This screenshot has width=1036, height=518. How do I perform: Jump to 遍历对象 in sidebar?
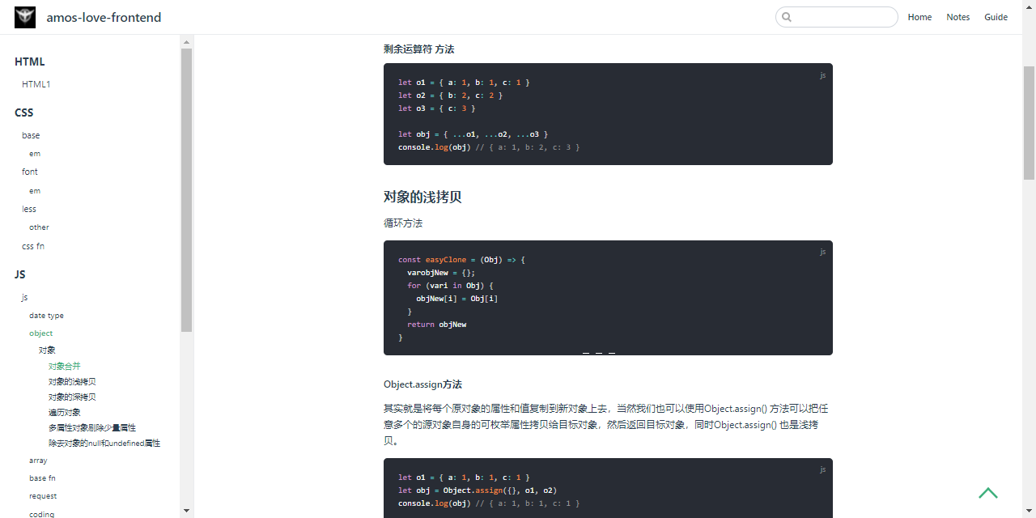coord(65,412)
